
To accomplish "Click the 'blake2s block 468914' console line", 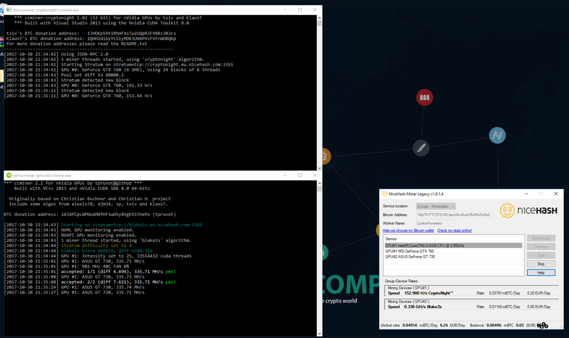I will [78, 251].
